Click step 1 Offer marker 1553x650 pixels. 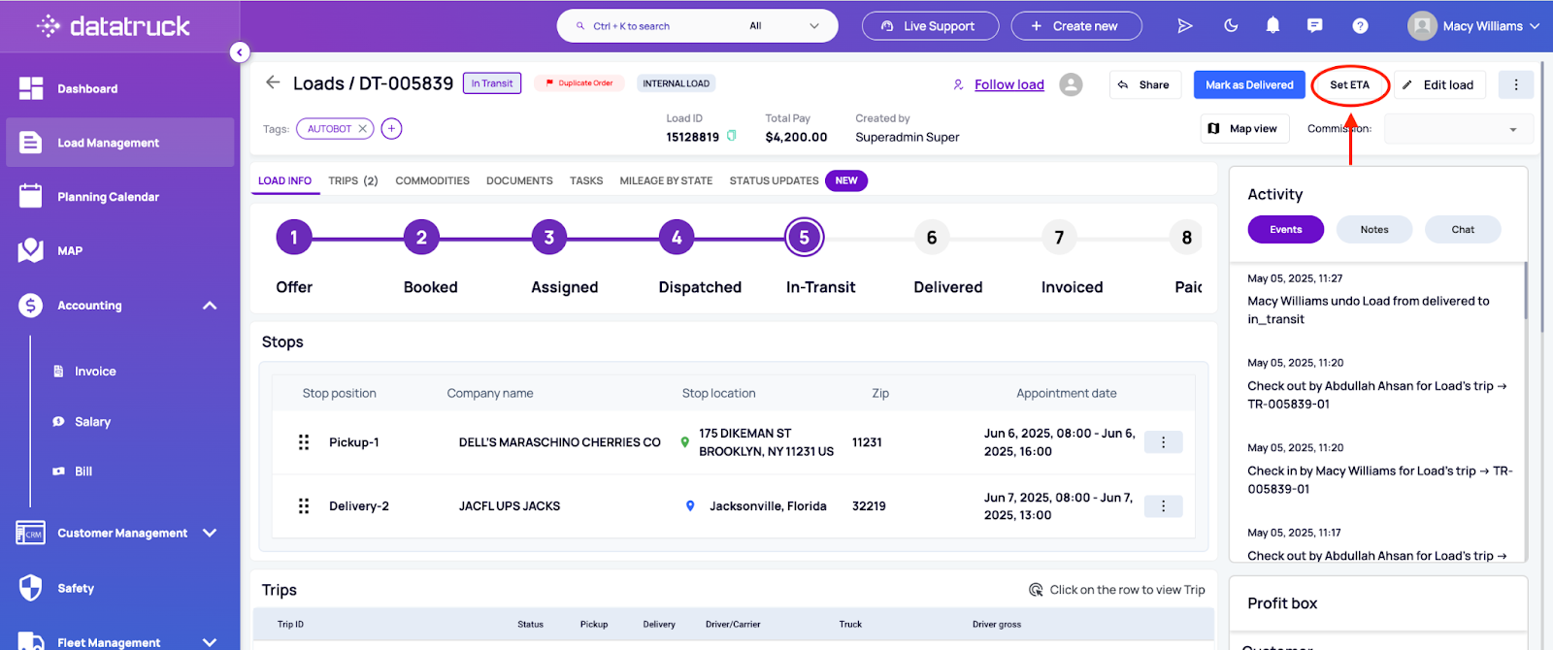pos(294,238)
